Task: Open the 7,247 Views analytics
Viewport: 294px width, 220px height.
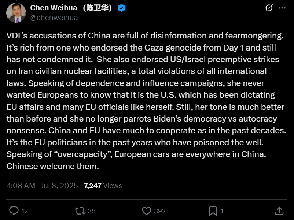Action: pyautogui.click(x=103, y=186)
